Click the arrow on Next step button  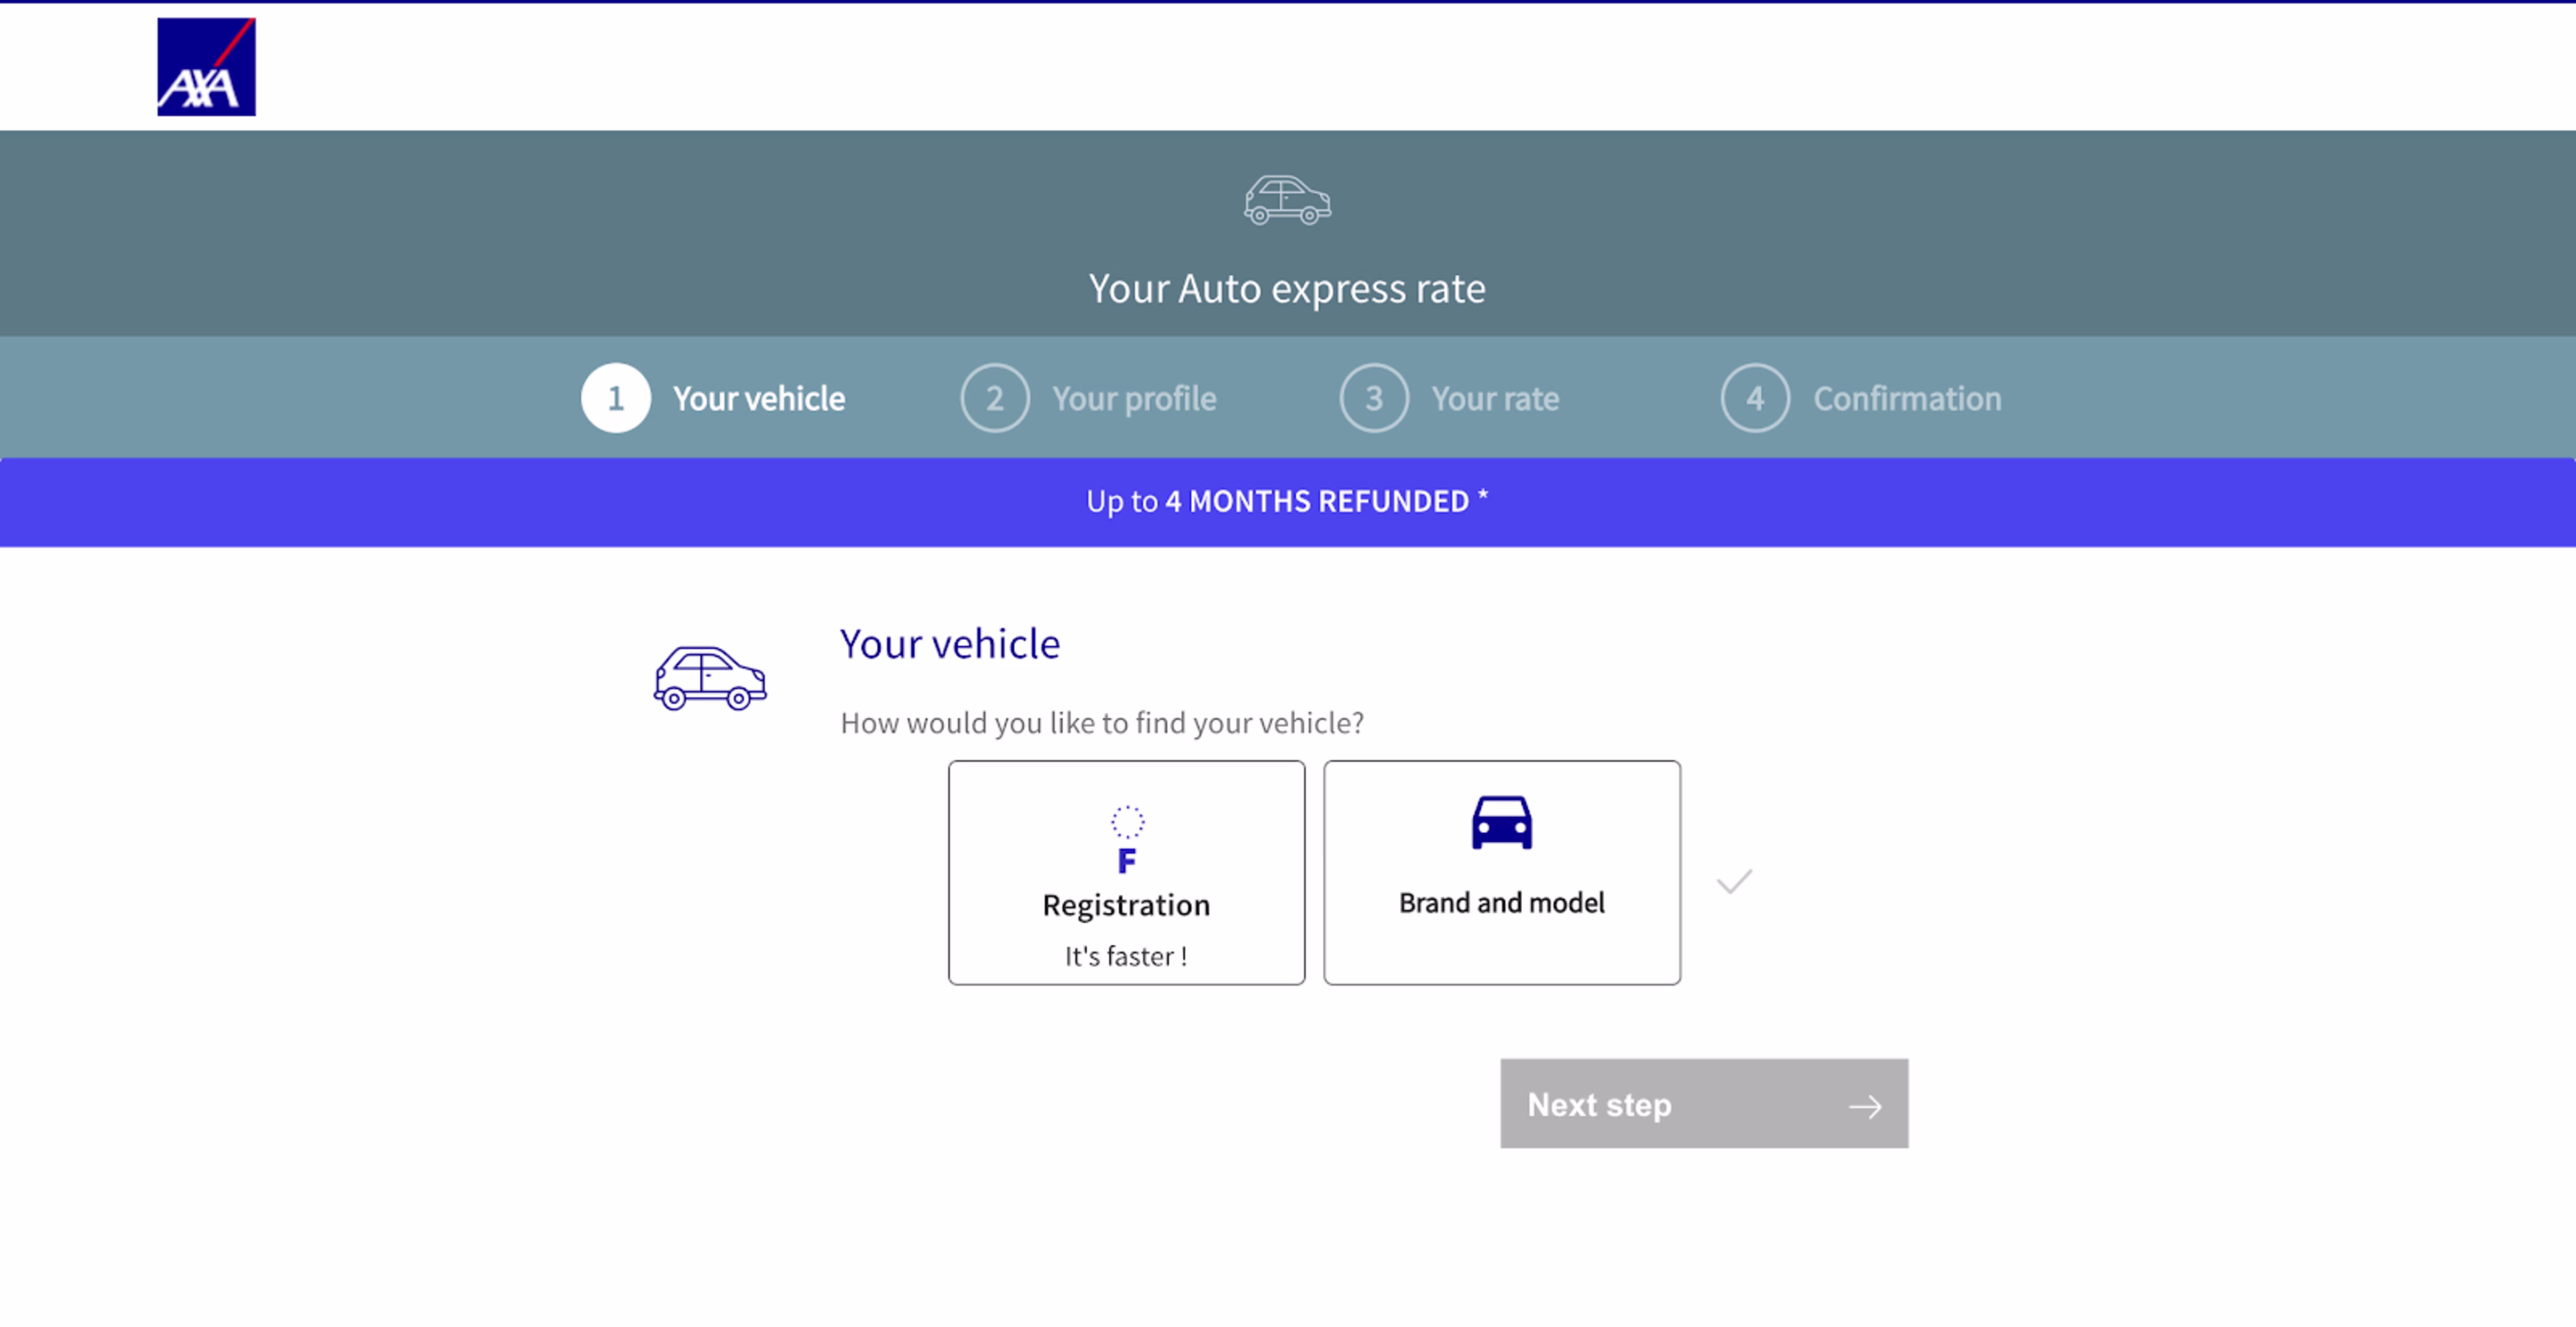1864,1106
